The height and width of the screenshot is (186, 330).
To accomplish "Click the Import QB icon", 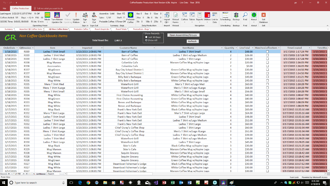I will (167, 15).
